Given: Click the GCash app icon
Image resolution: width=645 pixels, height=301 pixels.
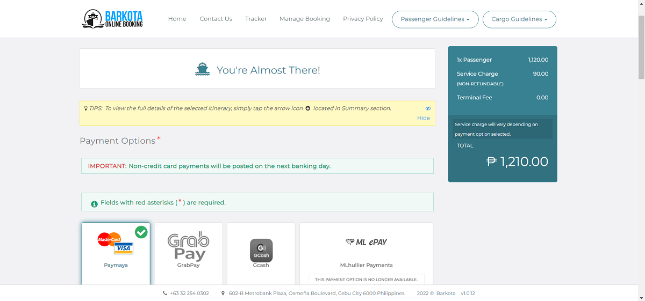Looking at the screenshot, I should 261,250.
